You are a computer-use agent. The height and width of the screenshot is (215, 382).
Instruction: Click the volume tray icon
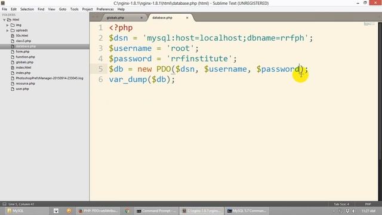point(353,211)
